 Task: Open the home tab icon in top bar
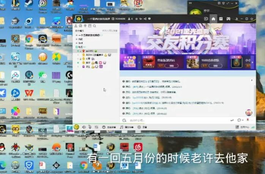click(x=214, y=19)
